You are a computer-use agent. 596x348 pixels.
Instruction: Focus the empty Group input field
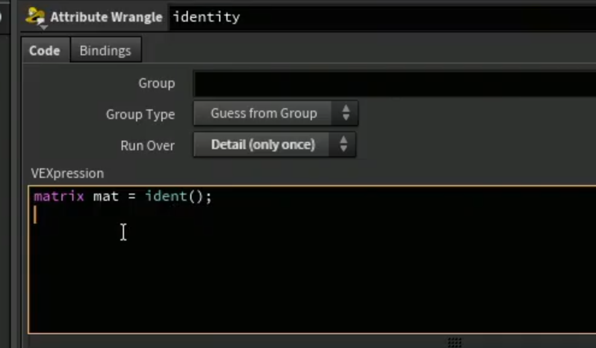[x=394, y=84]
